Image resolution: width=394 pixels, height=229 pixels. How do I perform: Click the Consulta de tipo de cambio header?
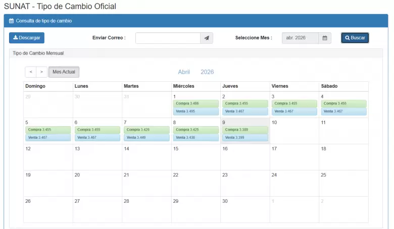(44, 21)
